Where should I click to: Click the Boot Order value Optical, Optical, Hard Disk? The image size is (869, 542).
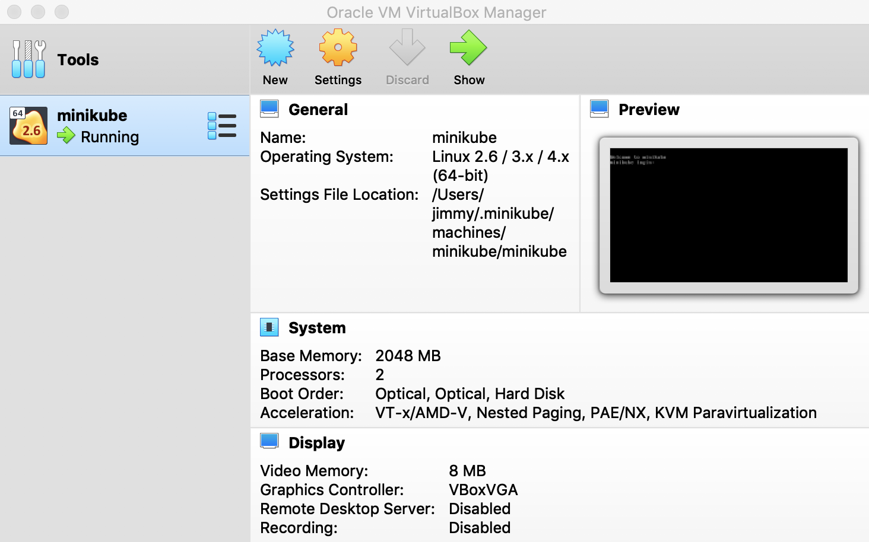click(470, 394)
